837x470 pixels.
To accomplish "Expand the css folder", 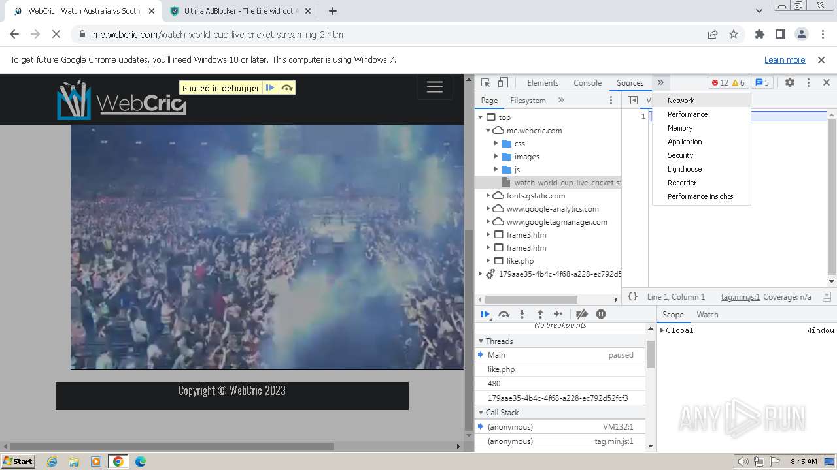I will [496, 144].
